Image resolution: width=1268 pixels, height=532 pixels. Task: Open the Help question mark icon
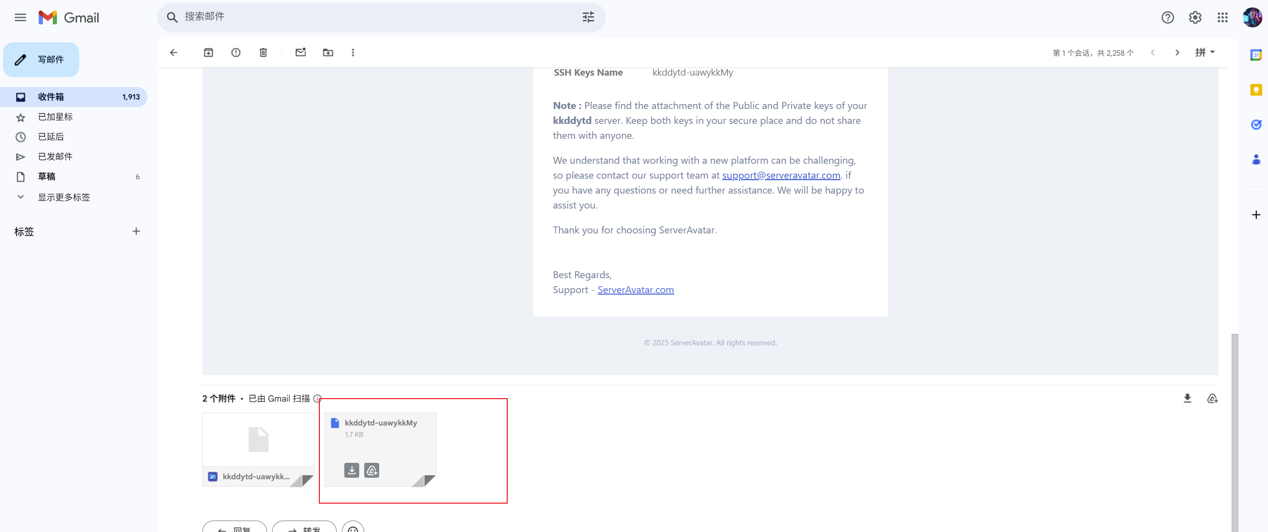pos(1168,18)
